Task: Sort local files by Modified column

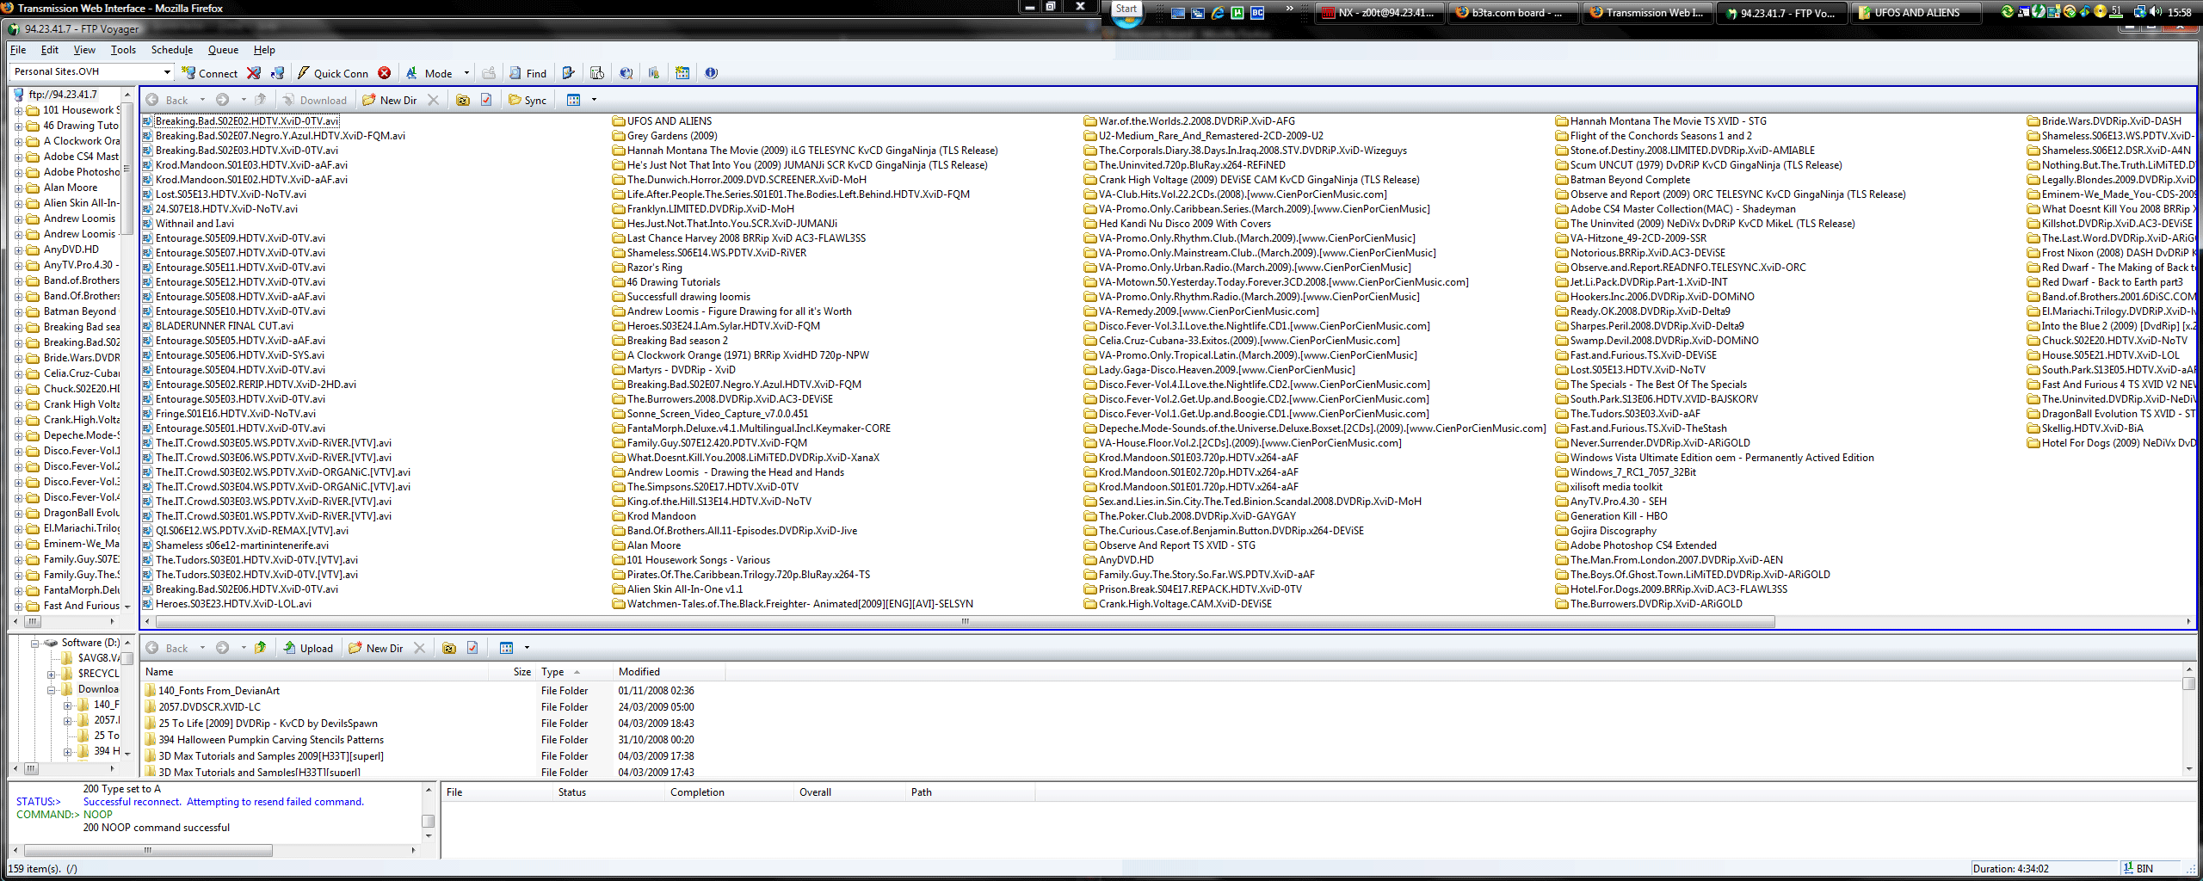Action: [669, 672]
